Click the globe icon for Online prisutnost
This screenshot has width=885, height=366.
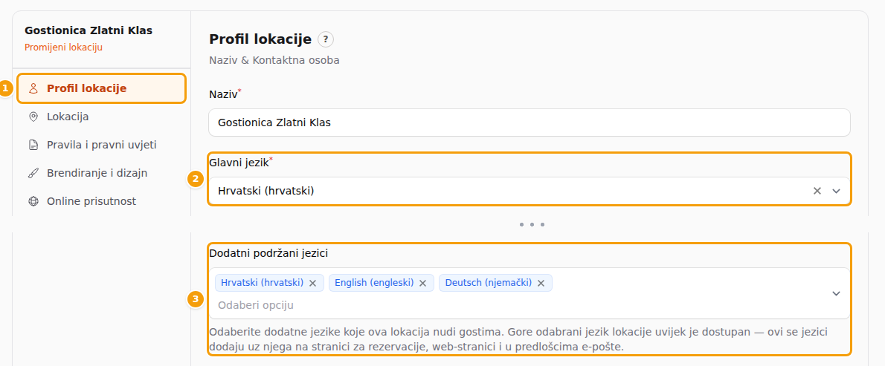33,201
